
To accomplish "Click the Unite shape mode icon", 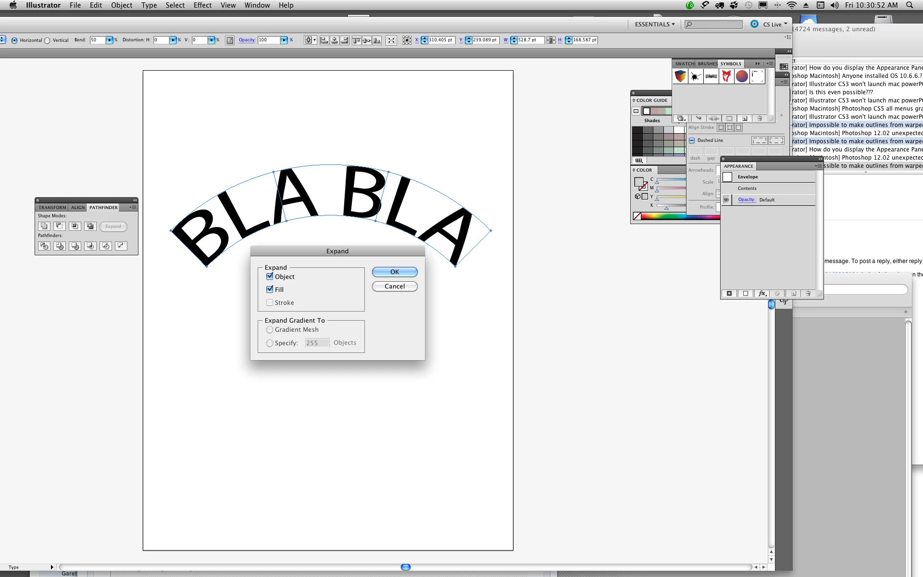I will click(44, 226).
